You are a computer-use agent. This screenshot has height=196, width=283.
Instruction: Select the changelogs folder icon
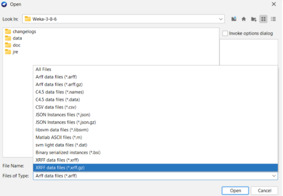(x=8, y=31)
